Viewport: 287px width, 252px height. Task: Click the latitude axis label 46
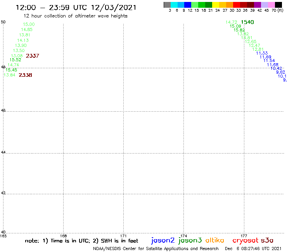click(3, 110)
